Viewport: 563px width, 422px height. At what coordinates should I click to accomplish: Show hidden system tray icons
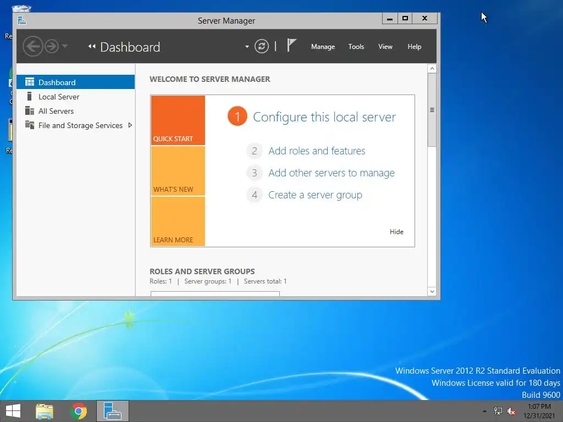click(x=484, y=411)
